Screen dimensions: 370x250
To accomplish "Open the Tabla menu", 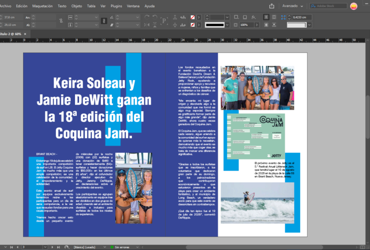I will click(91, 6).
